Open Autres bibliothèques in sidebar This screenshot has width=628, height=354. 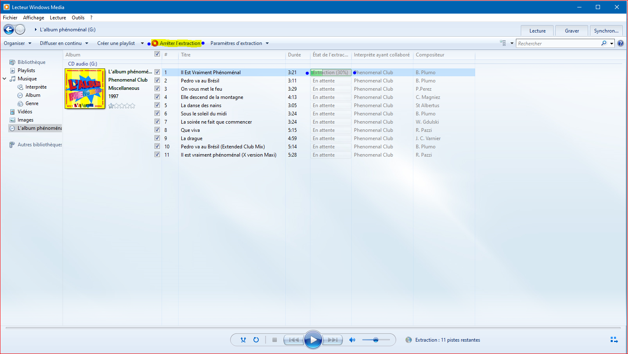[x=40, y=145]
